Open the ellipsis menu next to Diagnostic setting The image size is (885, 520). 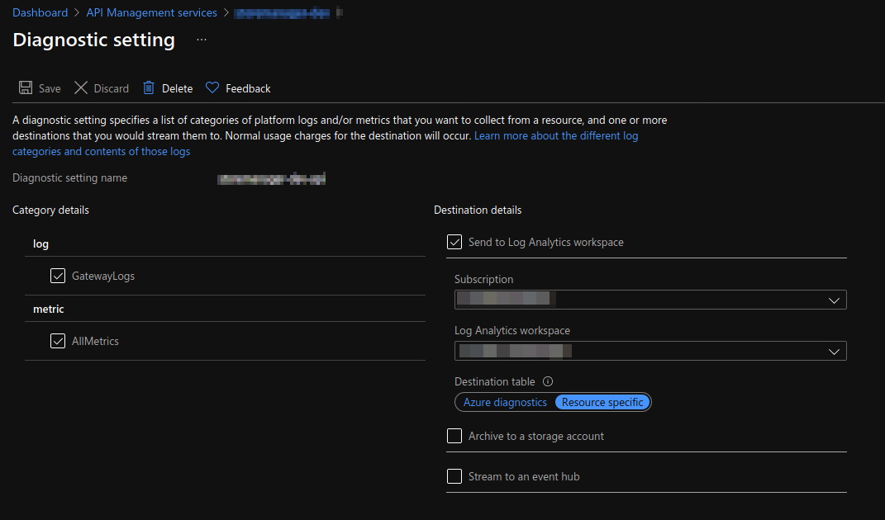point(200,40)
